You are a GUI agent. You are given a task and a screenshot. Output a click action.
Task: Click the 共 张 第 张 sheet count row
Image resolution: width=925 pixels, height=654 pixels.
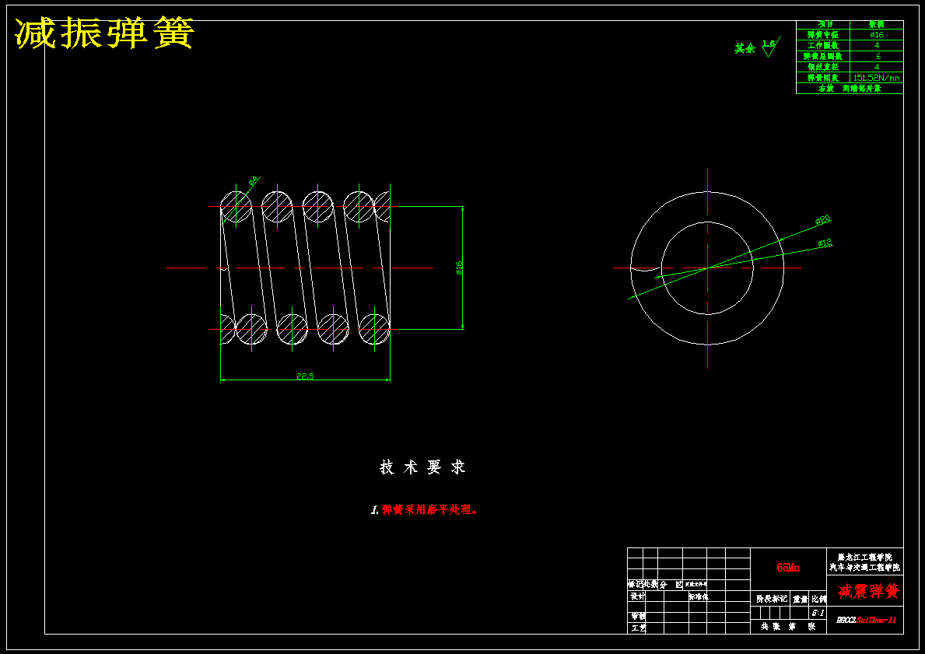pos(788,626)
